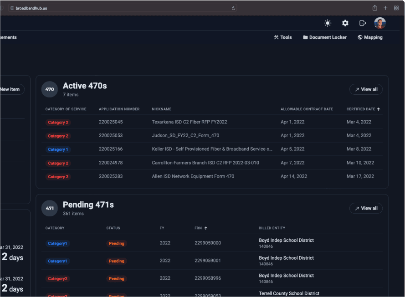Toggle light mode with the sun icon
Image resolution: width=405 pixels, height=297 pixels.
(328, 23)
